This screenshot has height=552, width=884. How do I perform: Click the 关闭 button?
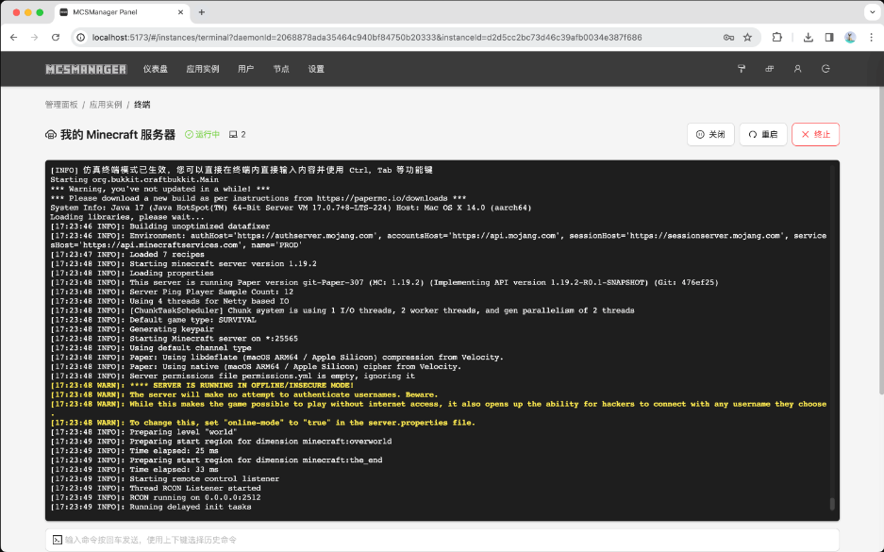pos(710,134)
